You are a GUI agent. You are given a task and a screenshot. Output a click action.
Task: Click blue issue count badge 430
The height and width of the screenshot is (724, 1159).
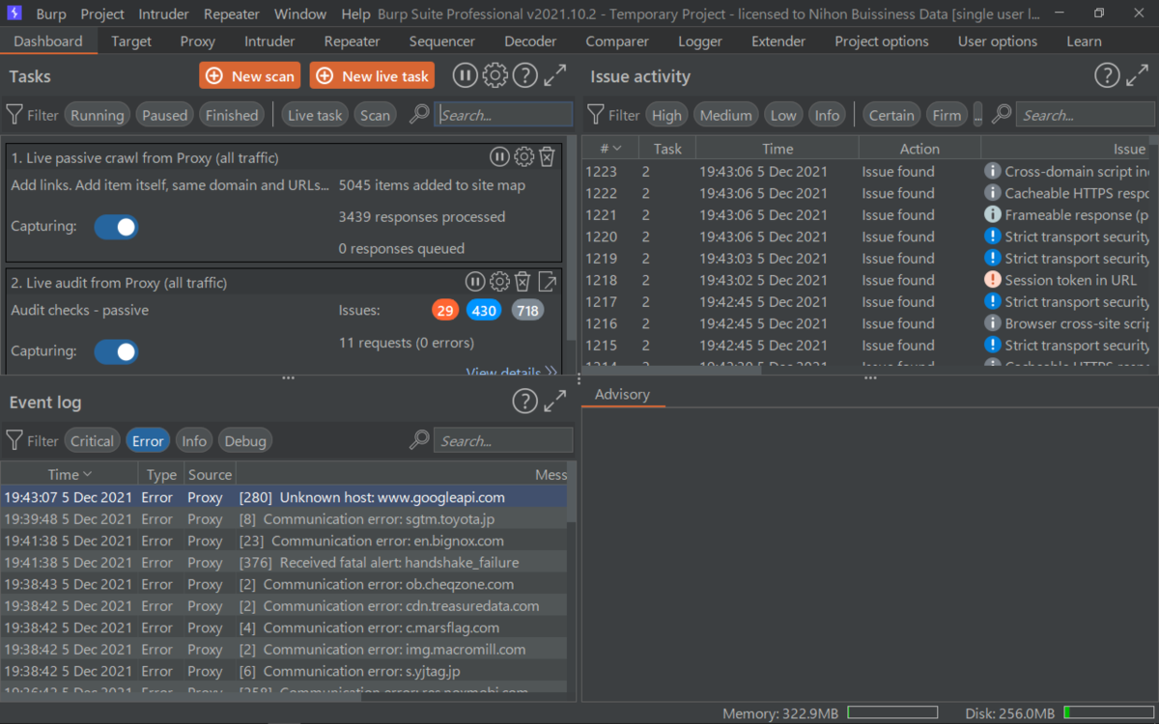pyautogui.click(x=484, y=311)
